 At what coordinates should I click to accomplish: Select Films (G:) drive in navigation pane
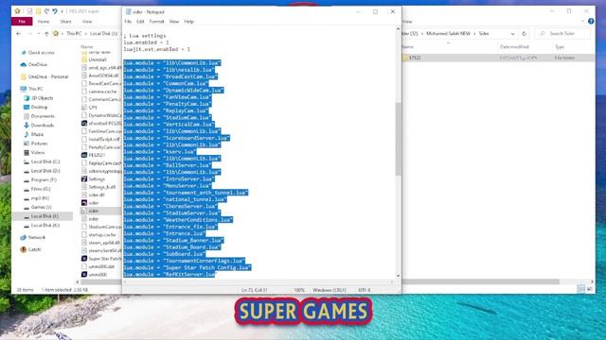click(x=41, y=189)
